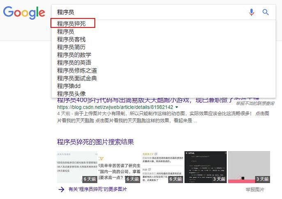Click 举报不当的联想查询 report link
This screenshot has width=282, height=199.
coord(255,103)
